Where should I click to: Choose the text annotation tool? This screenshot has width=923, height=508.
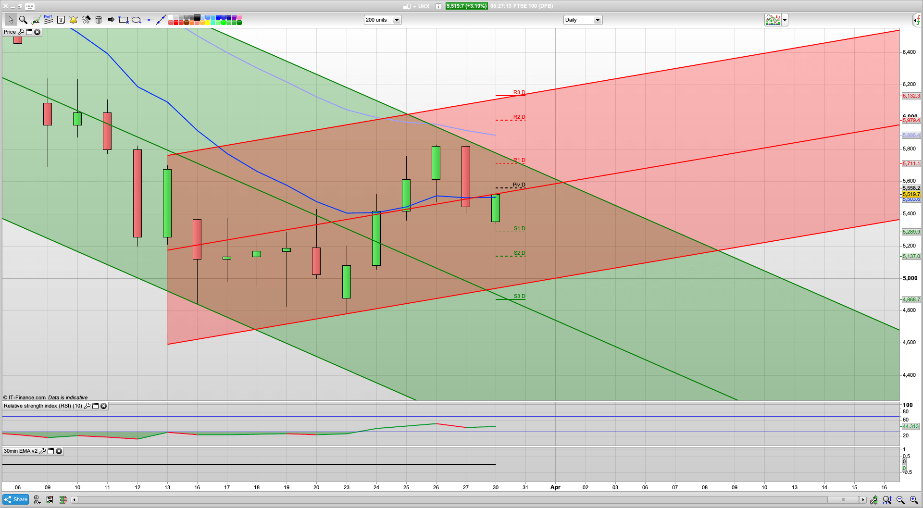point(61,20)
